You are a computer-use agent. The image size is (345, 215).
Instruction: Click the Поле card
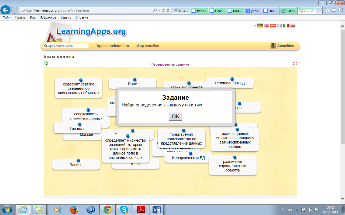coord(132,83)
